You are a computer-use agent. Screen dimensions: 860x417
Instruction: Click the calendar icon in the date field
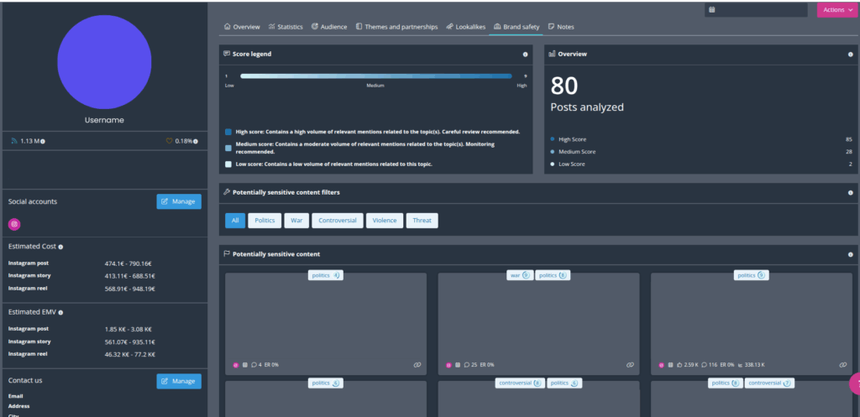tap(711, 10)
